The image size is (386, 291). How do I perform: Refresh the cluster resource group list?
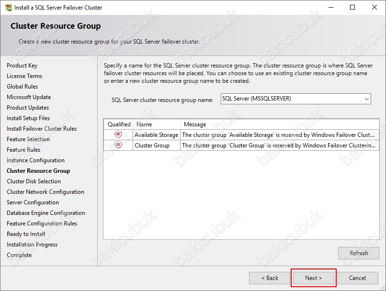358,253
